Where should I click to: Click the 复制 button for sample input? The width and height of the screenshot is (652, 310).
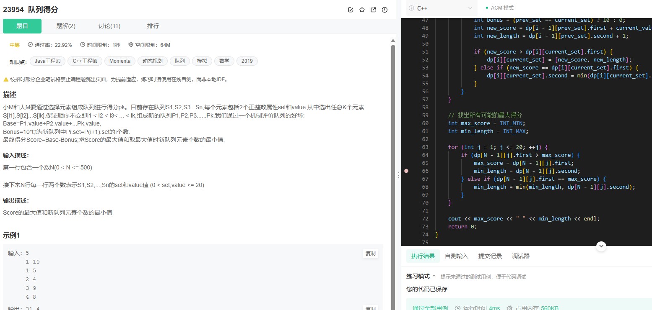pos(370,253)
